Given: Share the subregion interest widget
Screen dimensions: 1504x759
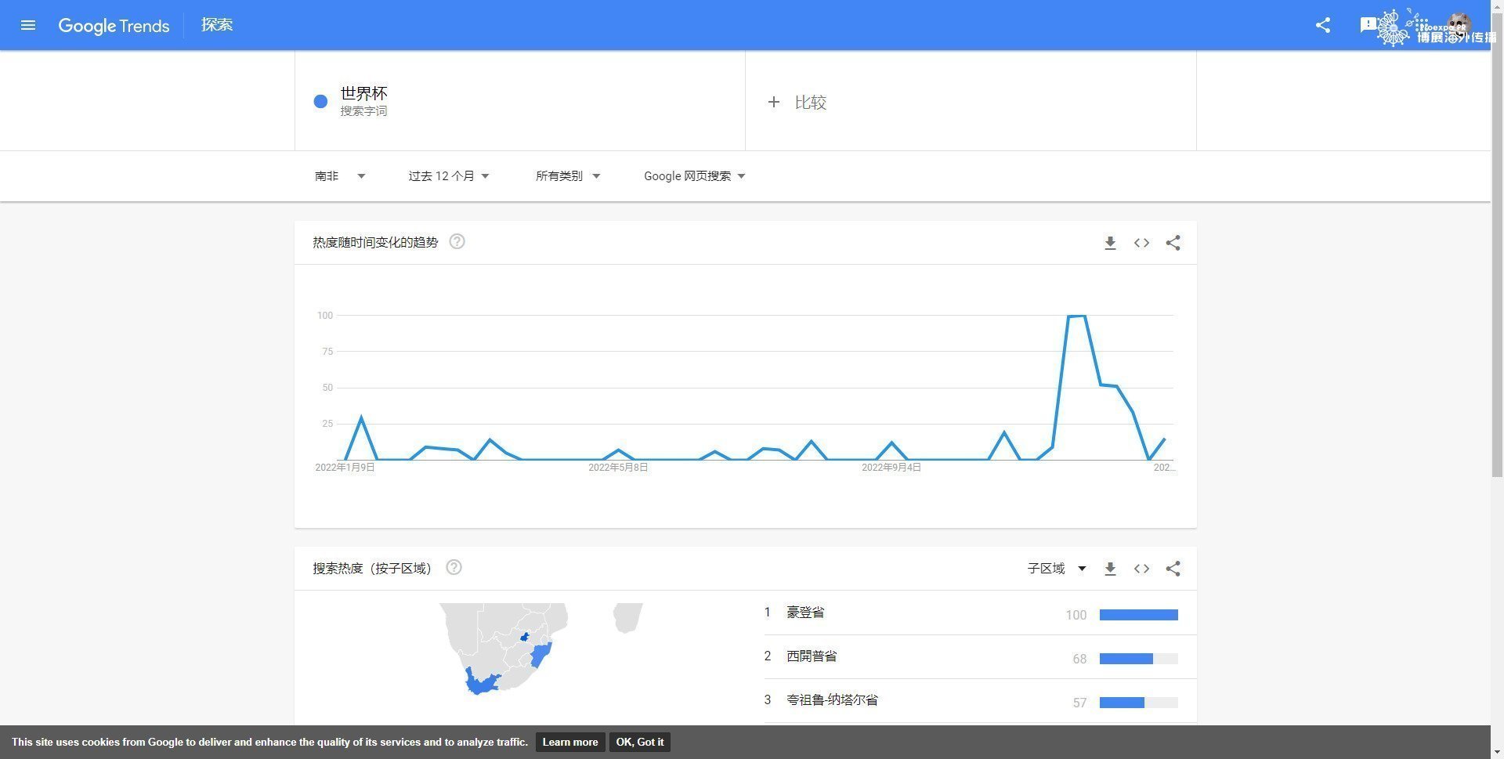Looking at the screenshot, I should 1173,569.
